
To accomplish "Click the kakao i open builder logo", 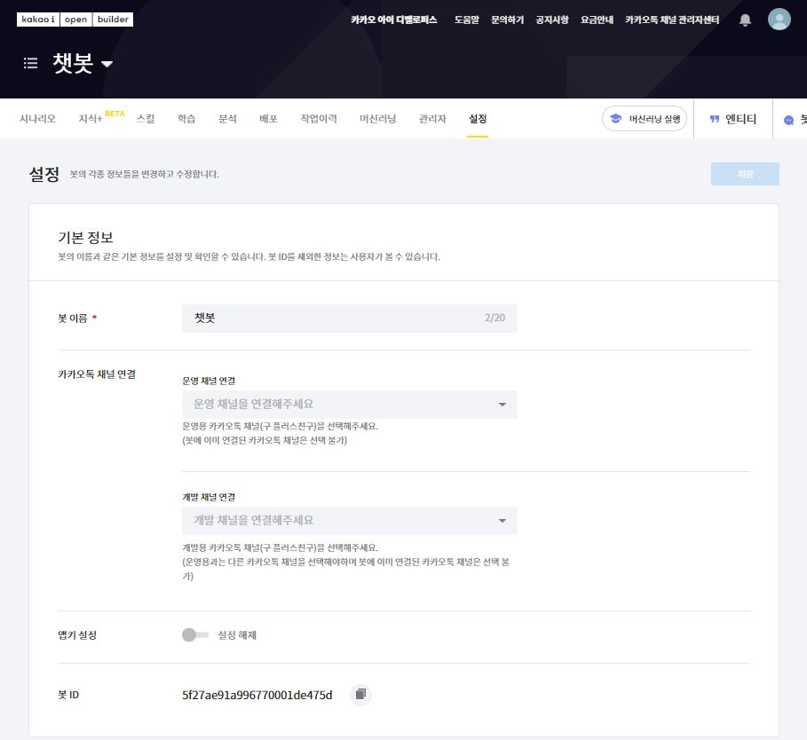I will [75, 20].
